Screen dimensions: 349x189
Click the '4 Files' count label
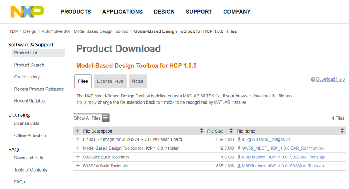click(338, 118)
